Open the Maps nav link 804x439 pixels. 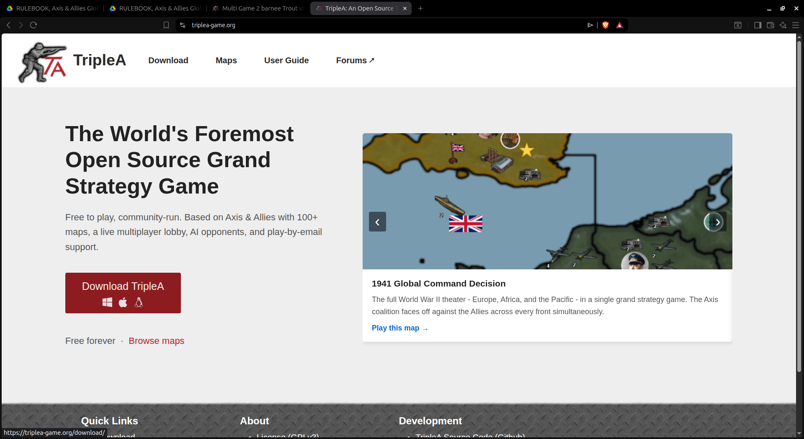[226, 60]
